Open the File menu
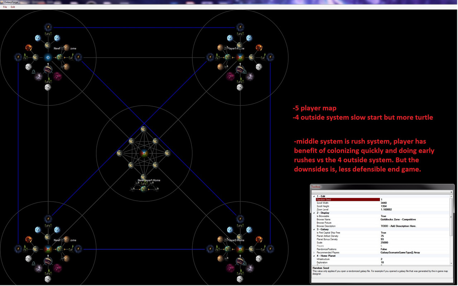Screen dimensions: 458x286 click(x=5, y=7)
